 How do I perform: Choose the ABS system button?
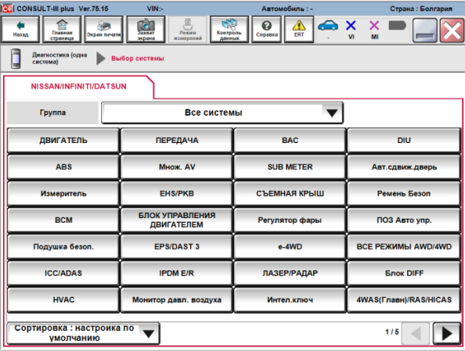click(63, 167)
